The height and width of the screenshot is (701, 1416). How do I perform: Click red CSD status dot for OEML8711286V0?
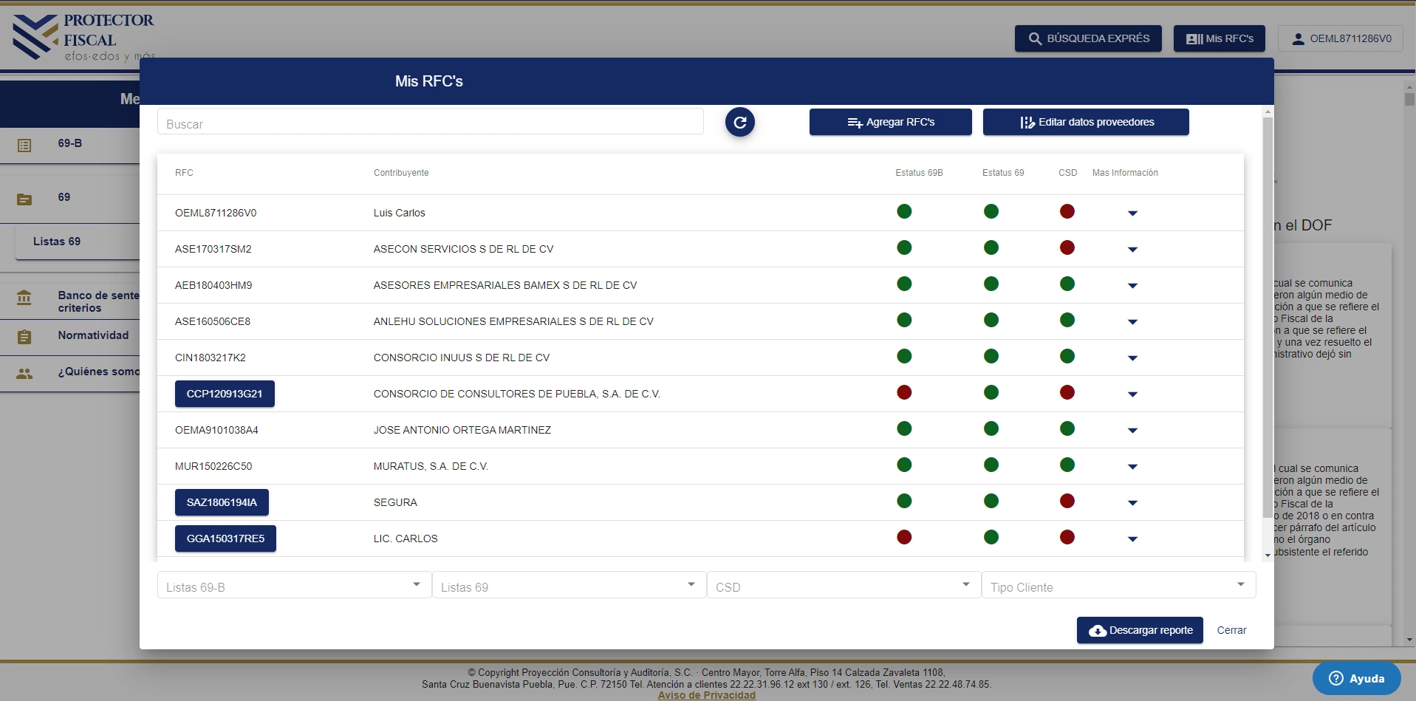(x=1067, y=212)
